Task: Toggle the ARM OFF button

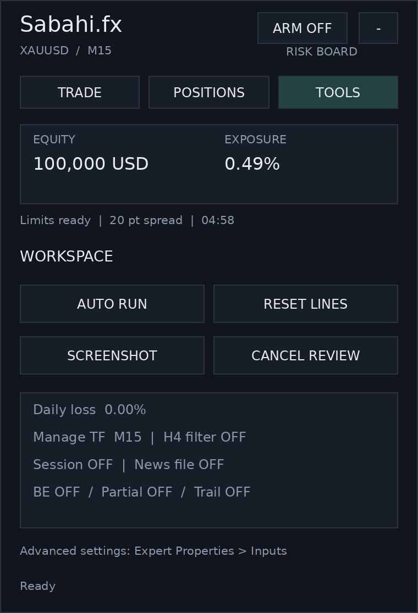Action: tap(302, 28)
